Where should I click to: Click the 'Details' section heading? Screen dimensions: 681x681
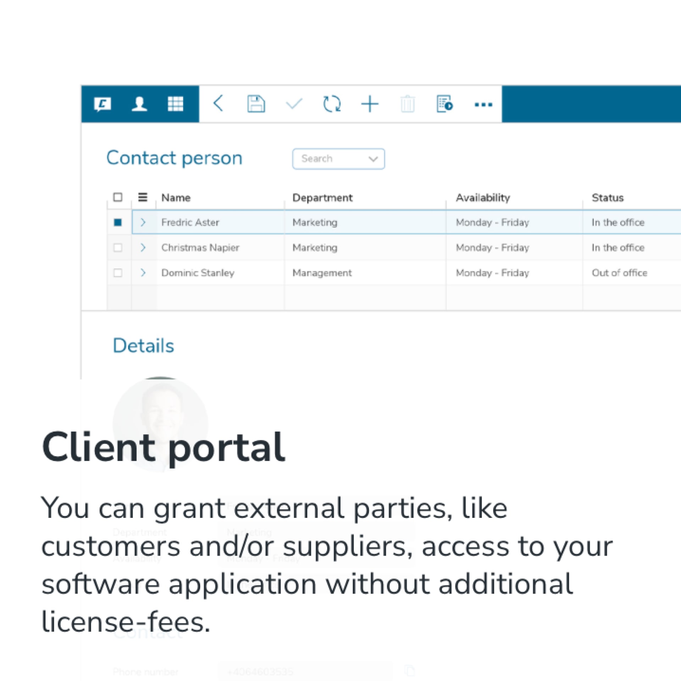143,346
